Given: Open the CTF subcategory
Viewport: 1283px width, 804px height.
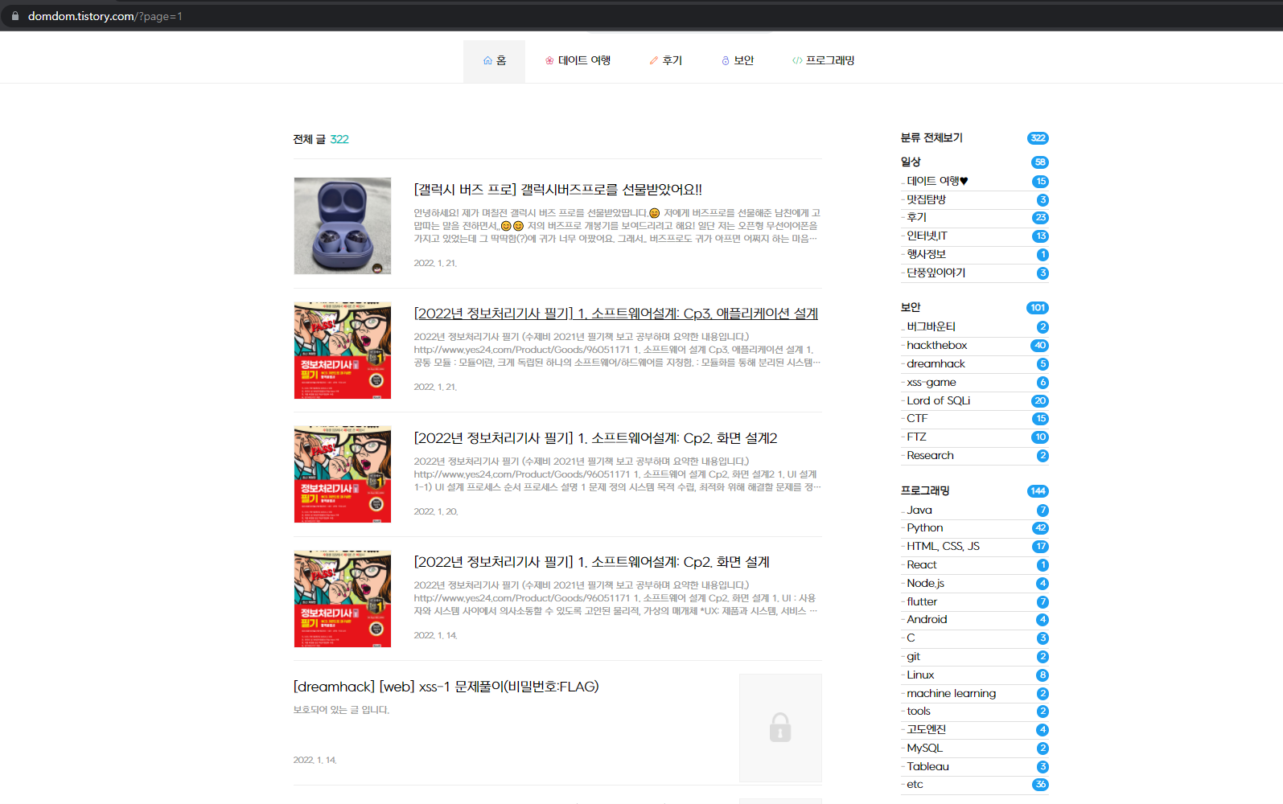Looking at the screenshot, I should [917, 419].
